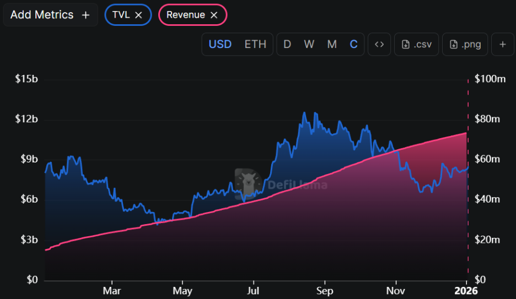Remove Revenue metric using its X icon
This screenshot has width=516, height=299.
click(x=214, y=15)
